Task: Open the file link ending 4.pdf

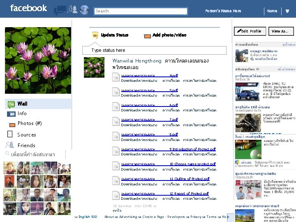Action: [x=150, y=76]
